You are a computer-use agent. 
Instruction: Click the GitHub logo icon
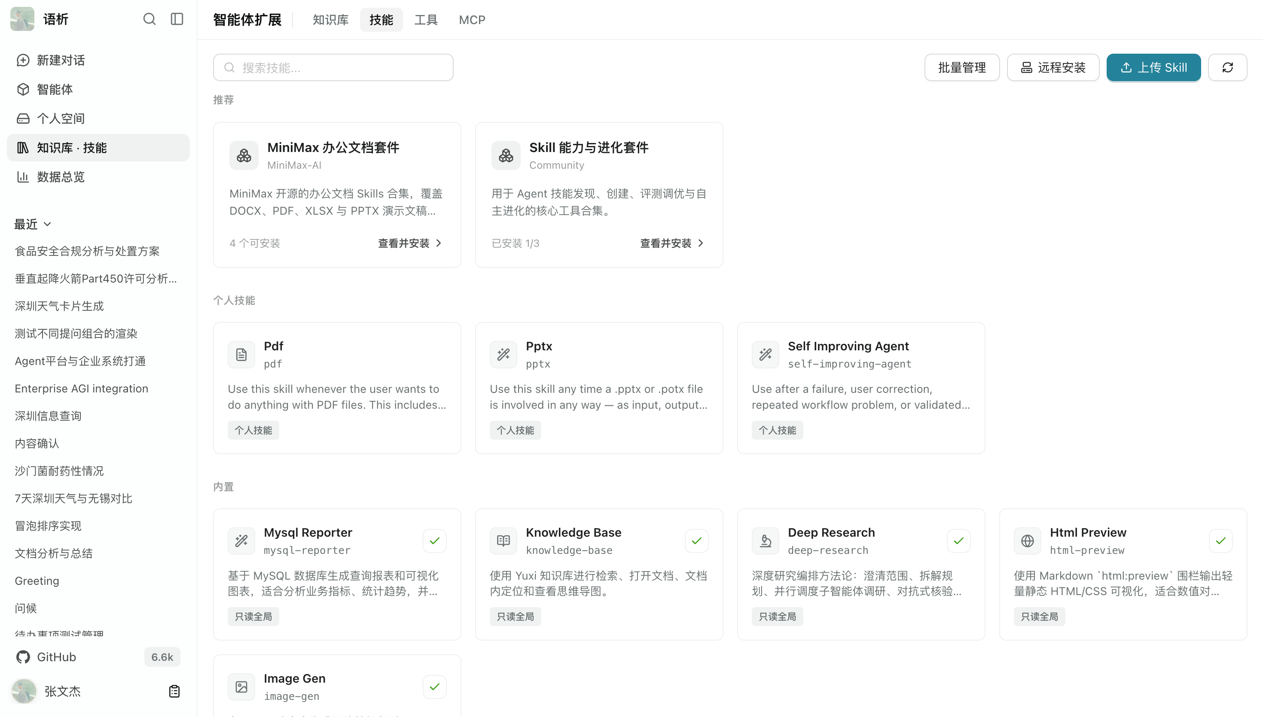click(23, 657)
